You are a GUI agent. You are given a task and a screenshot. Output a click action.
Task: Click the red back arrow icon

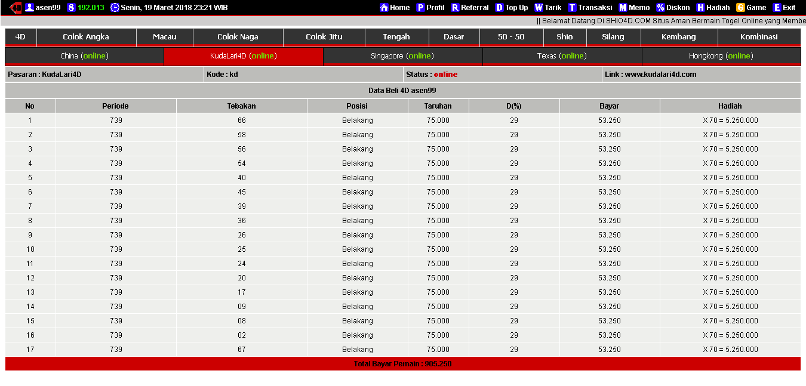coord(16,8)
